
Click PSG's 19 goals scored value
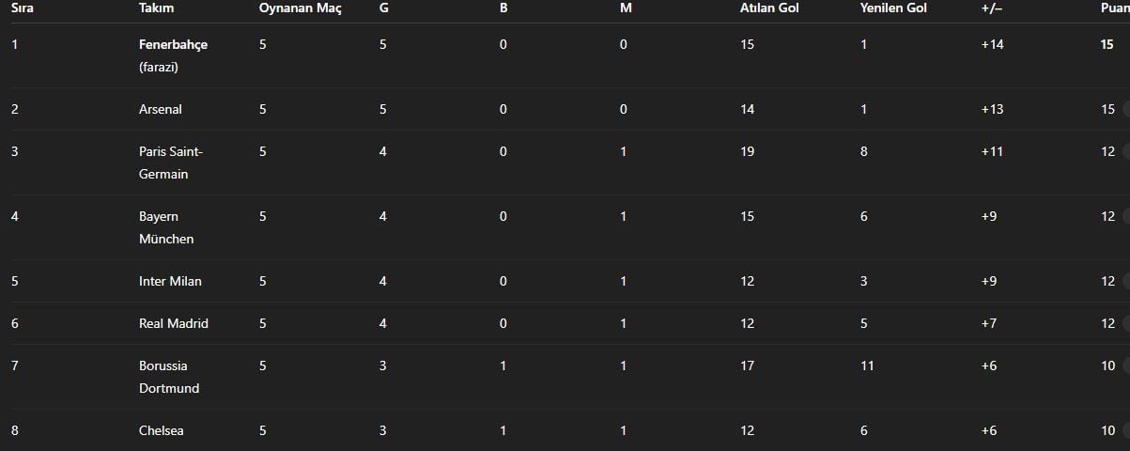point(748,152)
